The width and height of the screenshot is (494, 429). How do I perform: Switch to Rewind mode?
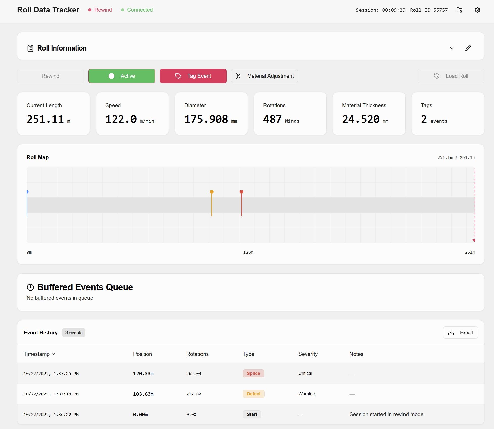tap(50, 76)
